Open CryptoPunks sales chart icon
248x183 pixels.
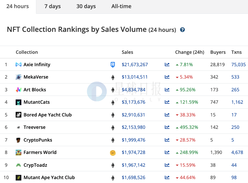pyautogui.click(x=167, y=140)
